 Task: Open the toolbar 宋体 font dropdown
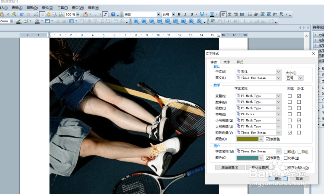click(x=158, y=15)
